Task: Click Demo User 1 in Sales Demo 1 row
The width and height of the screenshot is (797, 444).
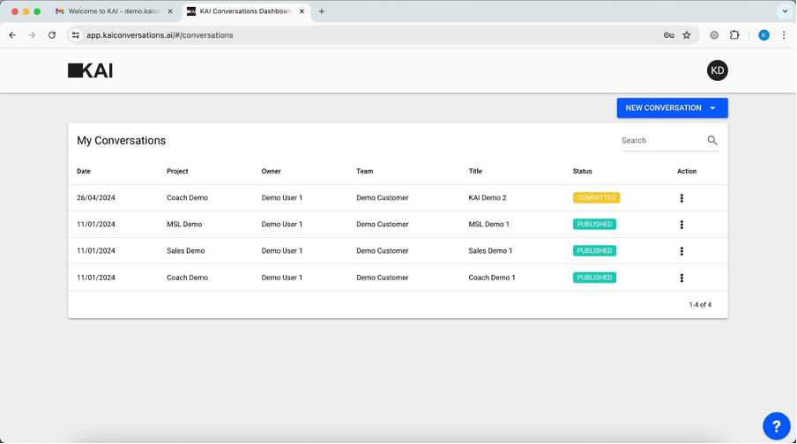Action: click(x=282, y=250)
